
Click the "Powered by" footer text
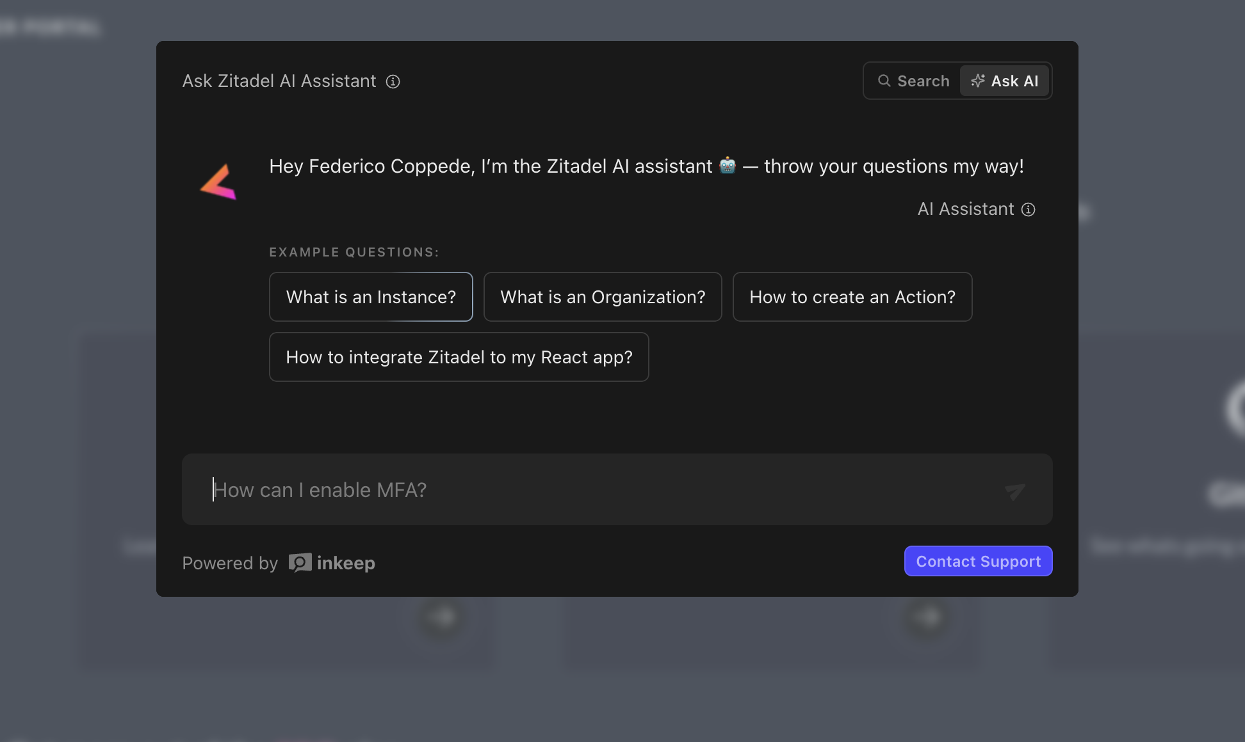pos(230,563)
